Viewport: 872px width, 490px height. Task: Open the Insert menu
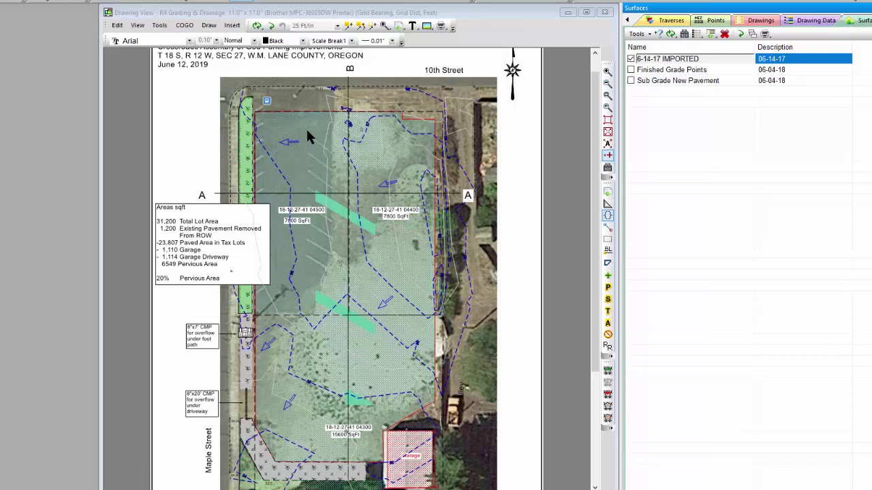[x=232, y=25]
